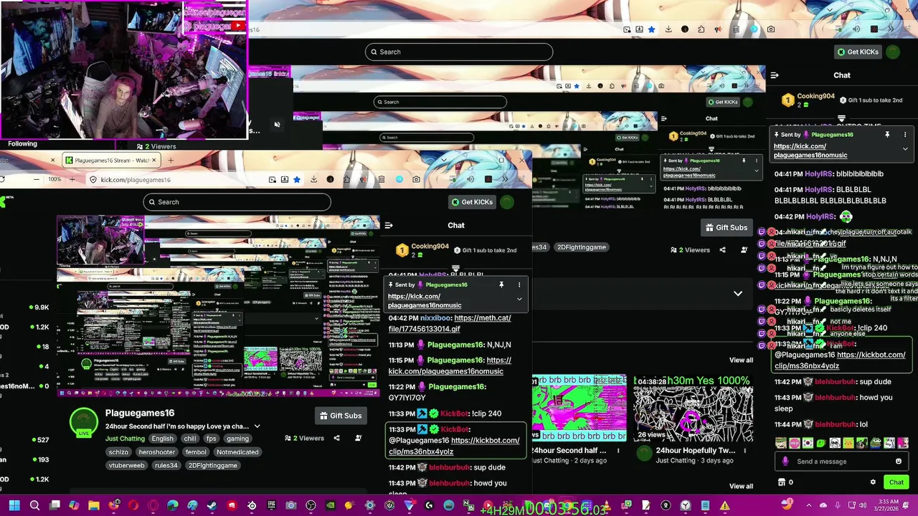Open emote picker icon in message box
This screenshot has height=516, width=918.
click(x=899, y=462)
